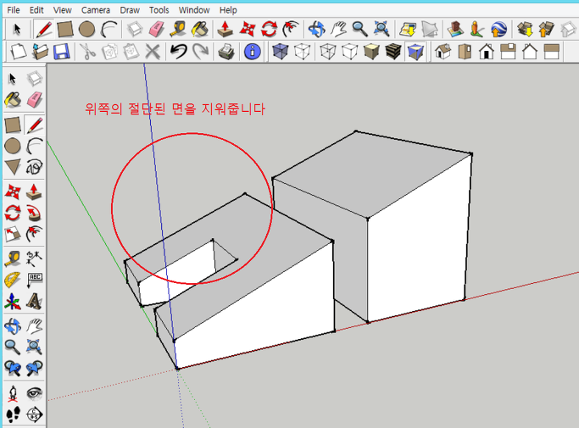The width and height of the screenshot is (579, 428).
Task: Open the Help menu
Action: tap(228, 10)
